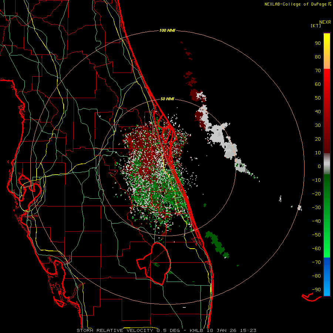The height and width of the screenshot is (333, 333).
Task: Click the -20 scale value
Action: click(316, 194)
